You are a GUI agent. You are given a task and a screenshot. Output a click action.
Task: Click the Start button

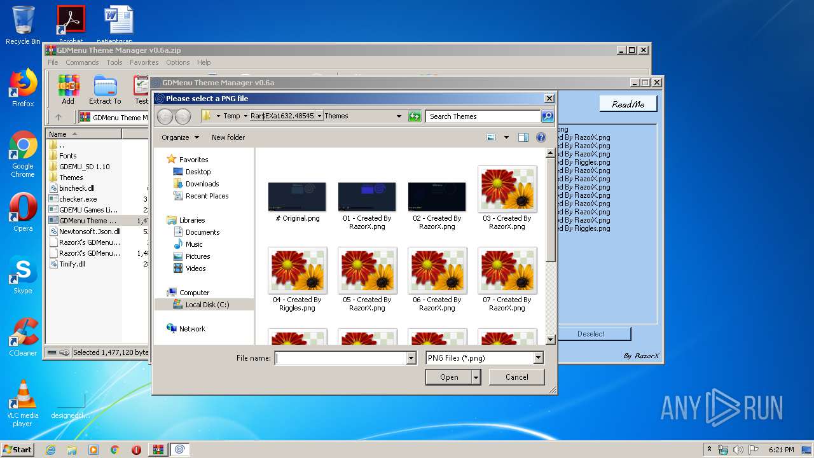click(x=17, y=450)
